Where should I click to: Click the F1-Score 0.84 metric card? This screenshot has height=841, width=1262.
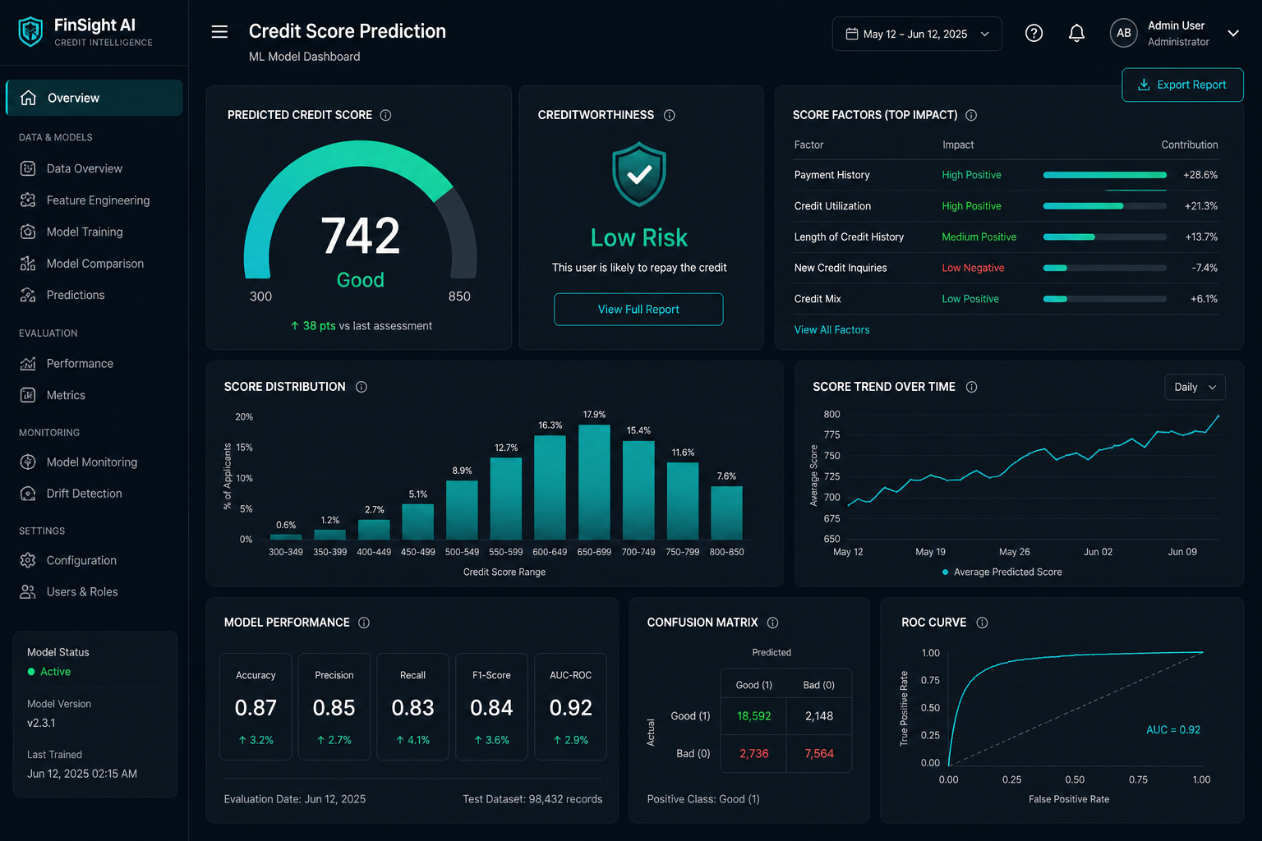pos(491,706)
